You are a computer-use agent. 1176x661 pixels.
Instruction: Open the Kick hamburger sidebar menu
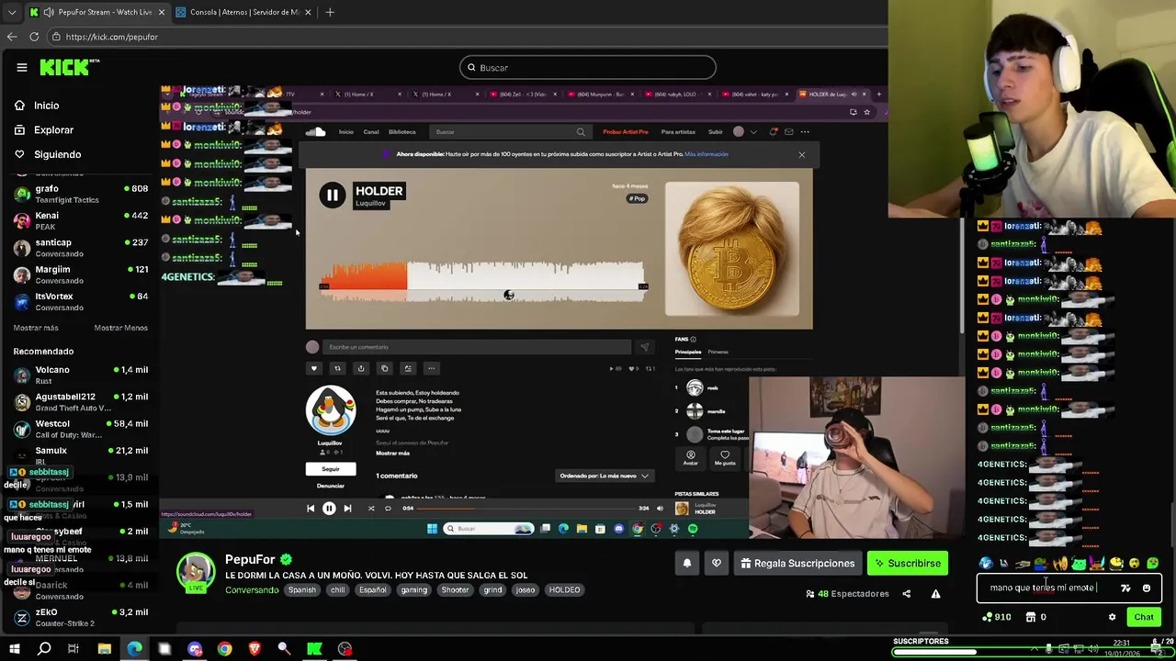21,67
